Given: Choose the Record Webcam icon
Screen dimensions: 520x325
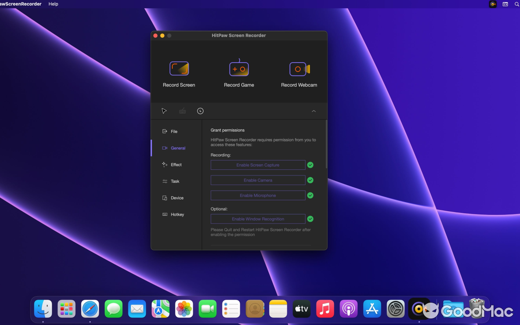Looking at the screenshot, I should pos(299,68).
